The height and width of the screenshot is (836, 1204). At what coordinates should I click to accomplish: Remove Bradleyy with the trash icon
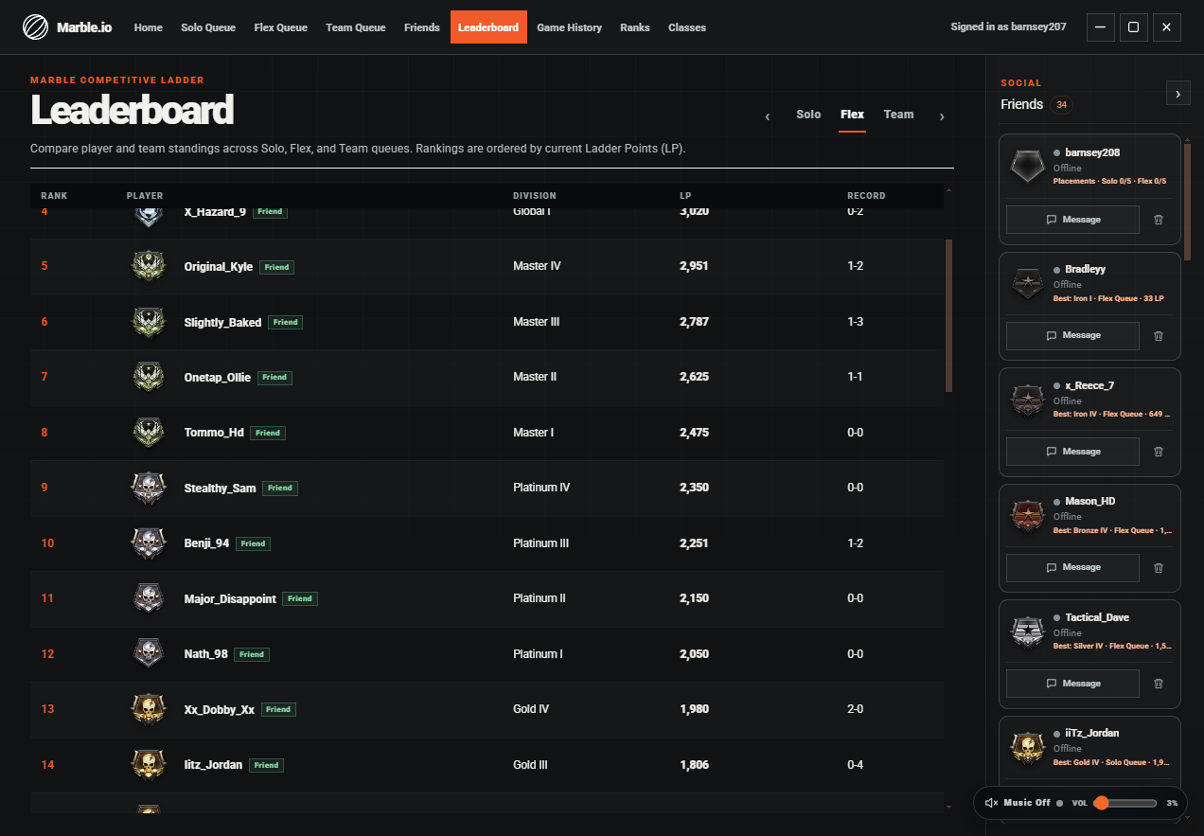(1159, 335)
